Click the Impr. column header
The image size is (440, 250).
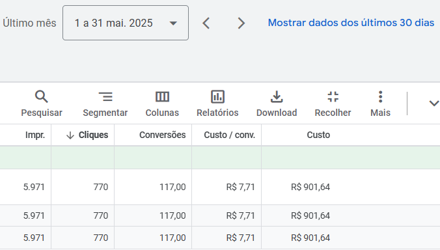pos(35,135)
